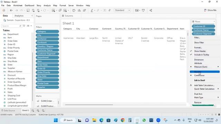Open the Show/Hide Cards dropdown arrow

click(x=140, y=10)
